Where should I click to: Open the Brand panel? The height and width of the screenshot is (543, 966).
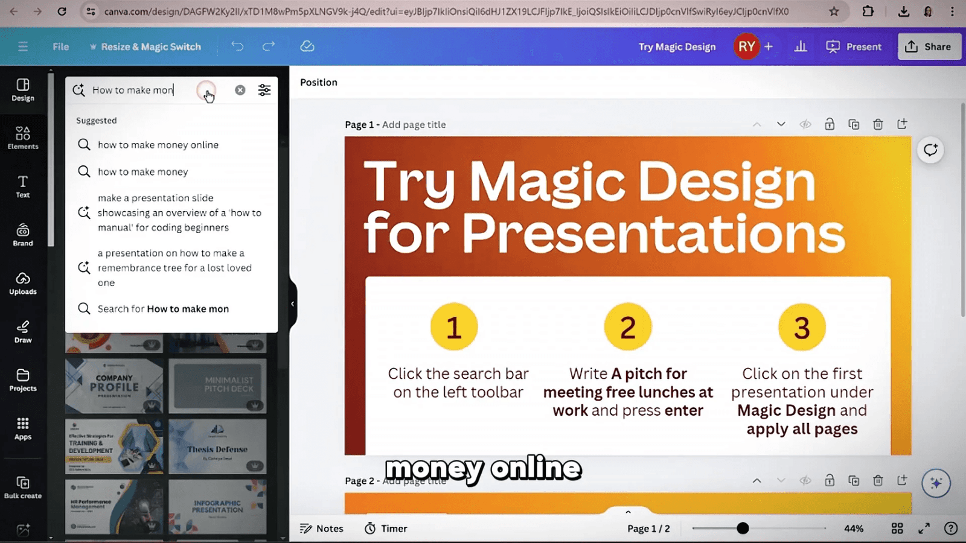pos(23,235)
